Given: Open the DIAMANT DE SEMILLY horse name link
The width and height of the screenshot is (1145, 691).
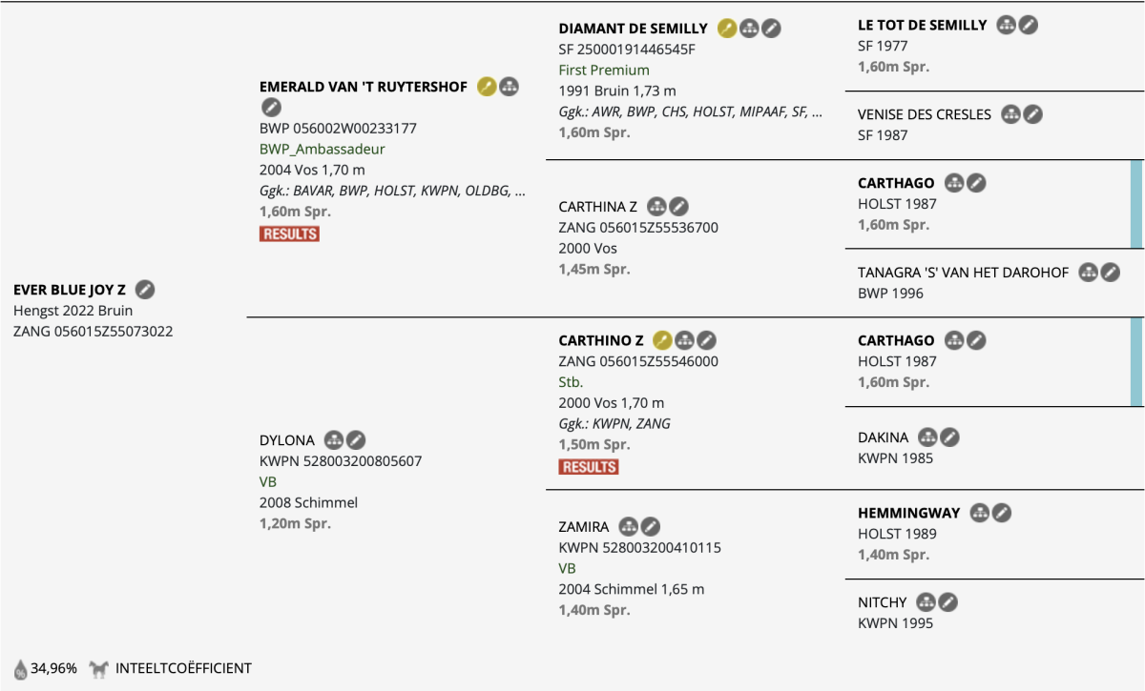Looking at the screenshot, I should 634,29.
